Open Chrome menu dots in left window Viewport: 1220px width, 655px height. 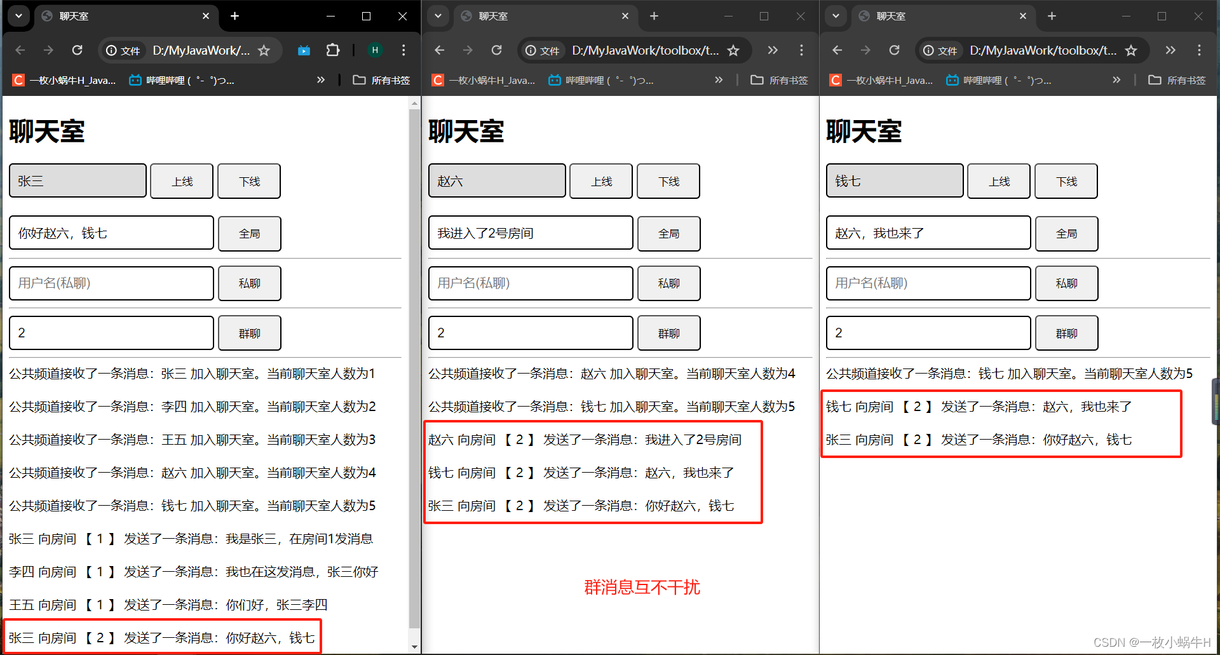pyautogui.click(x=403, y=50)
